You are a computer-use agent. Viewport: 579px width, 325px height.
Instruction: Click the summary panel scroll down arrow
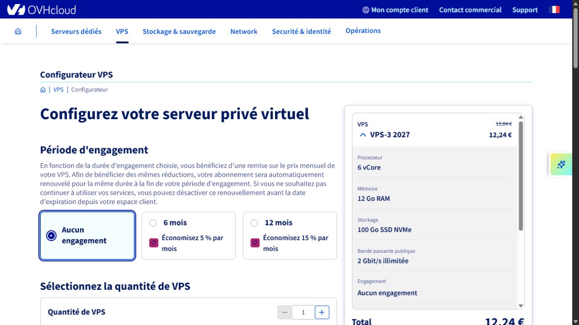click(x=521, y=306)
